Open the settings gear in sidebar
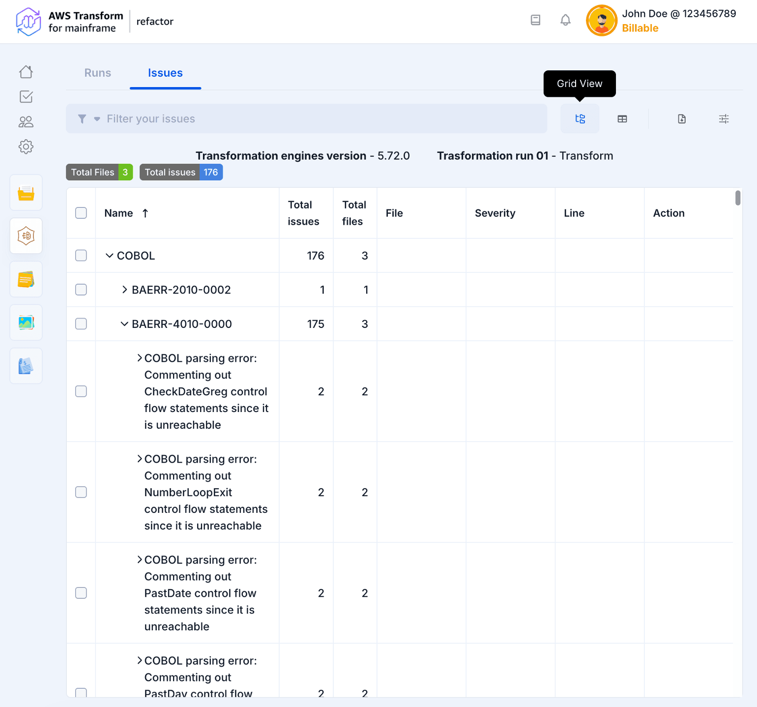This screenshot has width=757, height=707. [x=26, y=147]
